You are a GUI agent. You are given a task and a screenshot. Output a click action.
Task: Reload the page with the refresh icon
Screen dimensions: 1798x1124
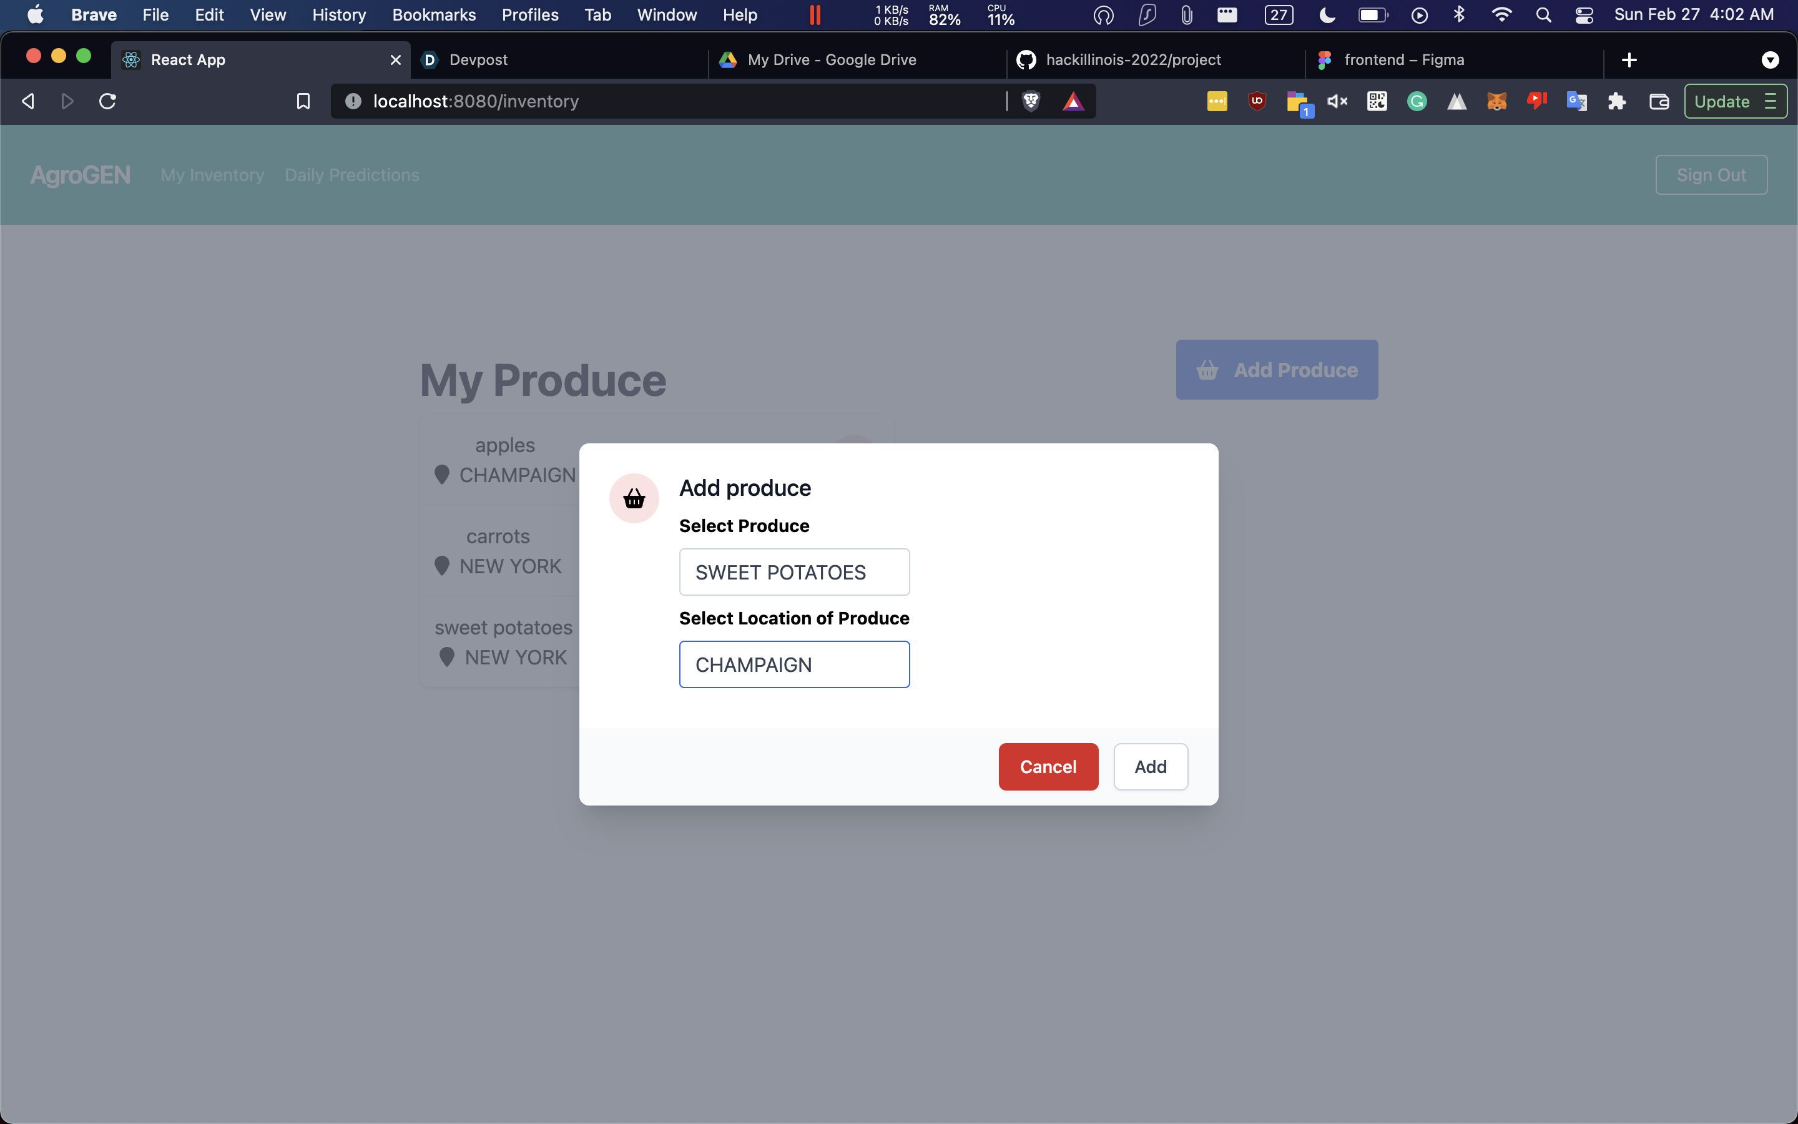108,101
